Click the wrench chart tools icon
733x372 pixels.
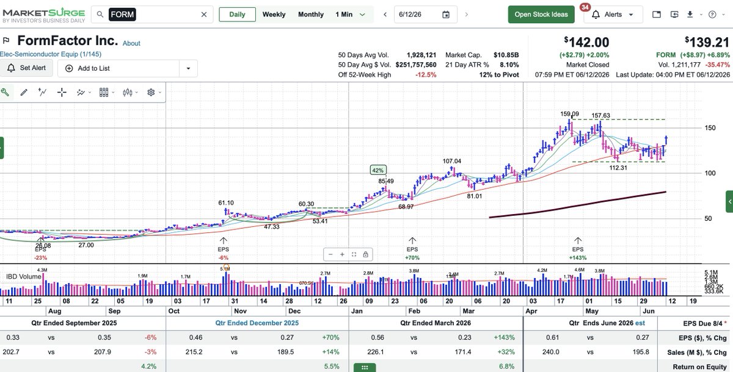click(x=5, y=93)
